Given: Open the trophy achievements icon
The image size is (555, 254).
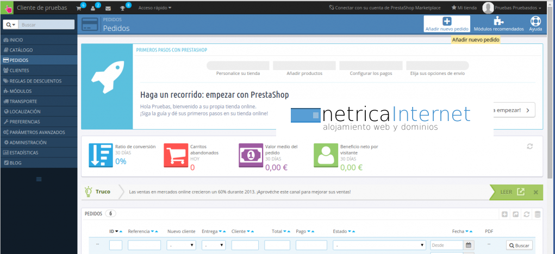Looking at the screenshot, I should coord(122,8).
